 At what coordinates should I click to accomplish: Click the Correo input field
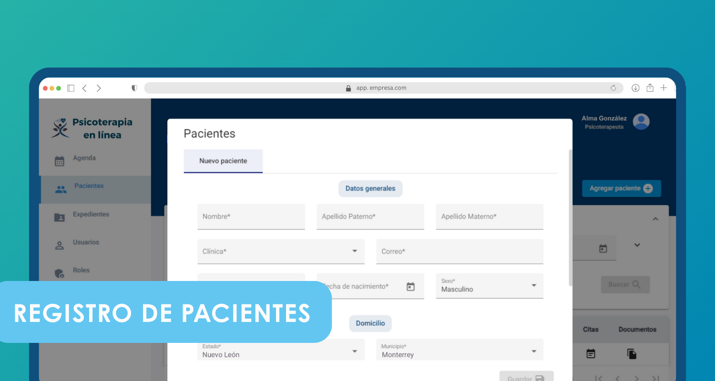click(x=460, y=251)
